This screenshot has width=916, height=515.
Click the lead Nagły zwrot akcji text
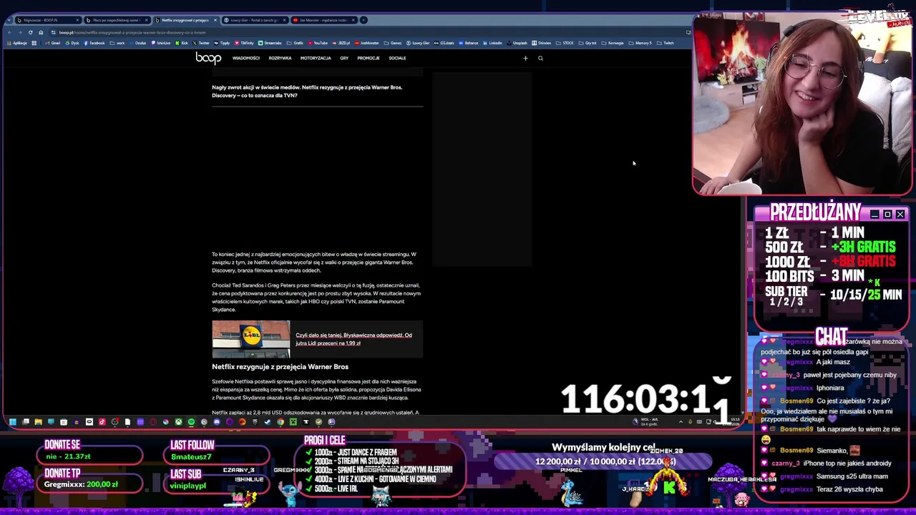[307, 91]
